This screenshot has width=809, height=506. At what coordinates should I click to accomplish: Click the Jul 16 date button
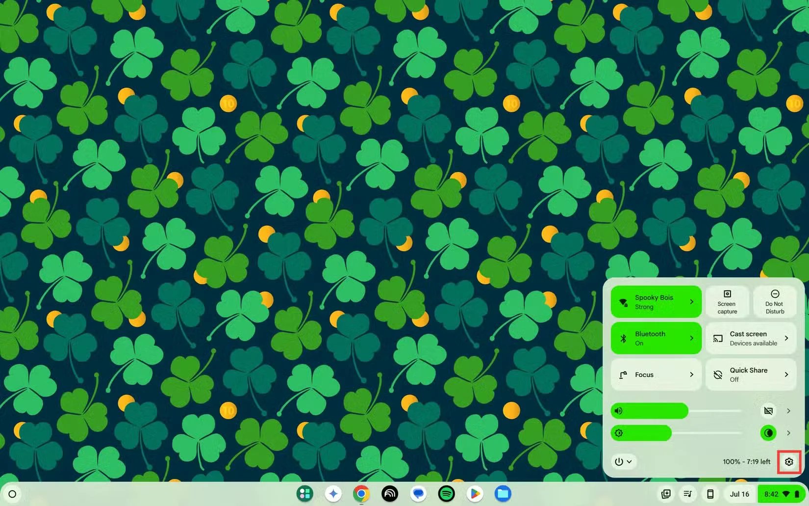739,494
